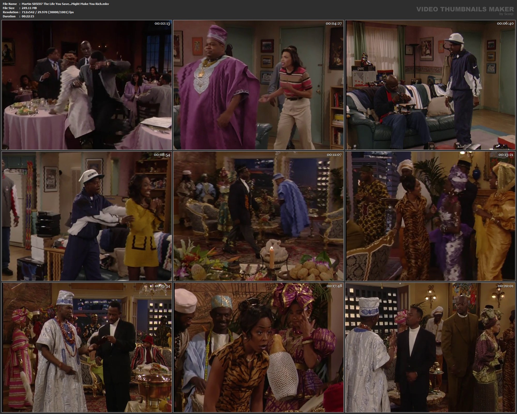Click the thumbnail at 00:04:27

coord(258,85)
